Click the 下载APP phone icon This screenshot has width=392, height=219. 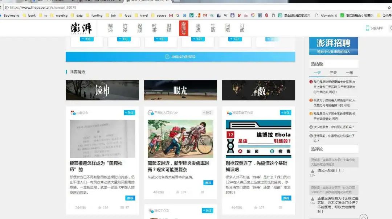click(x=367, y=28)
